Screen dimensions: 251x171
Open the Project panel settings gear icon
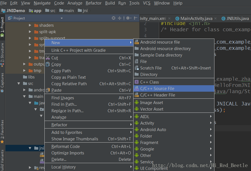coord(127,18)
